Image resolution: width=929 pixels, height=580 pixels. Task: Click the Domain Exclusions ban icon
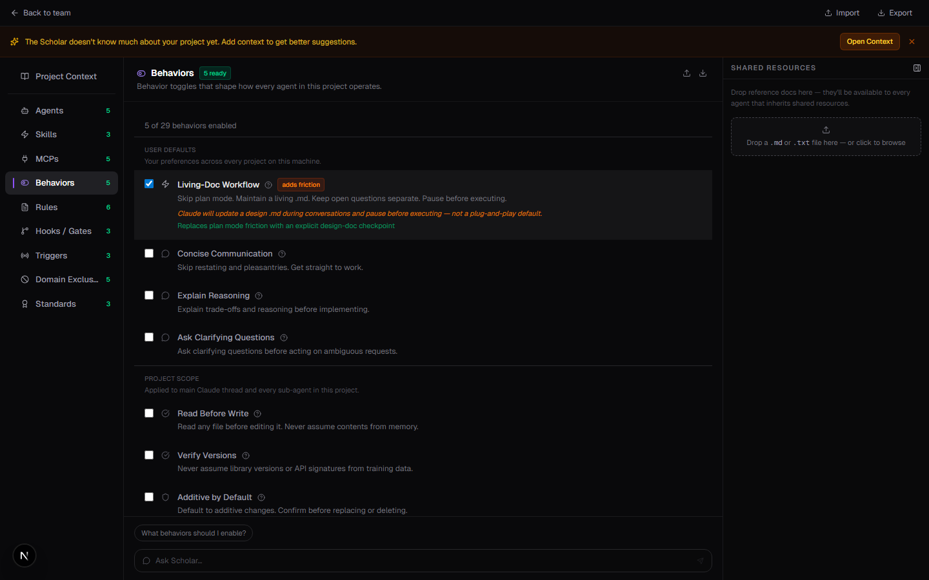pos(25,280)
